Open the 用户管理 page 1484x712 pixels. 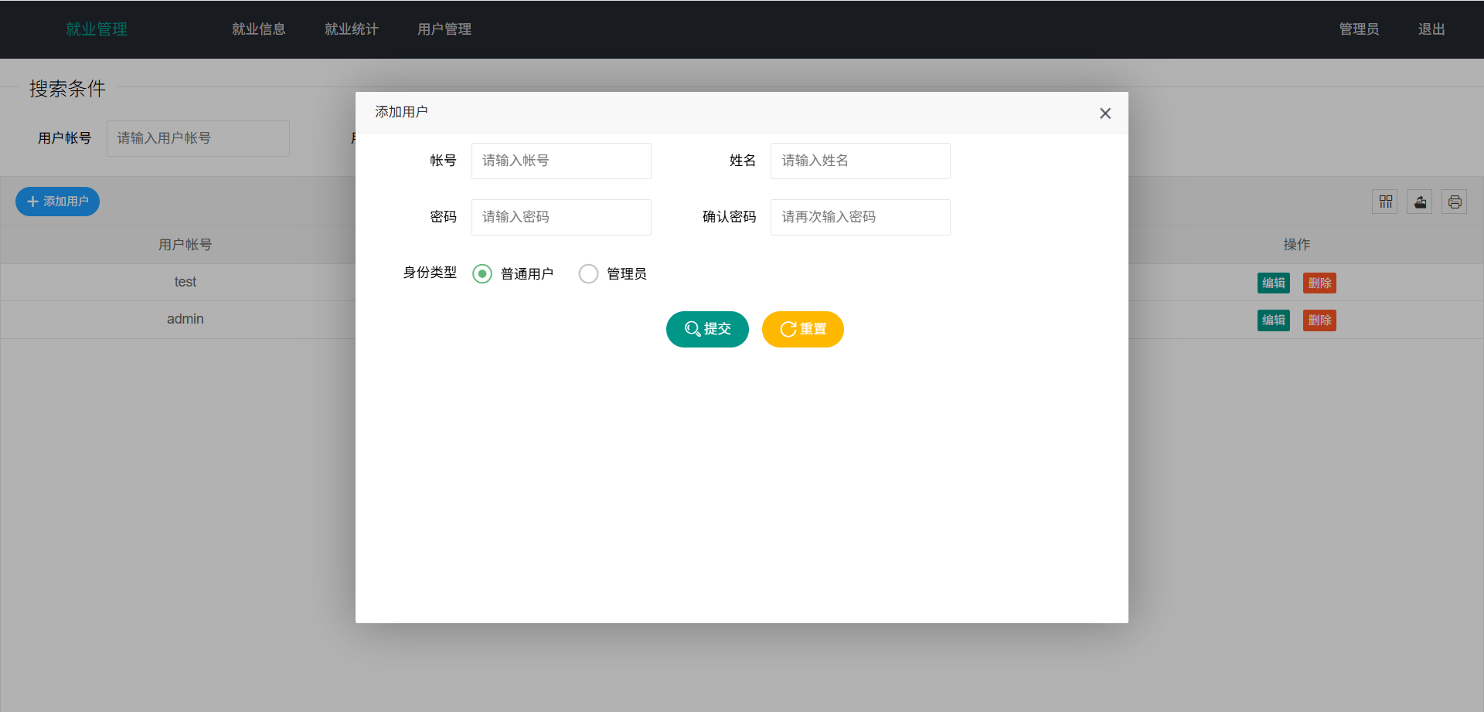point(444,29)
